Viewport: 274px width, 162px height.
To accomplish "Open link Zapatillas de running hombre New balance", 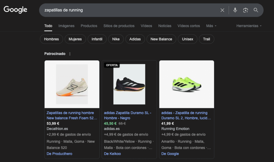I will 72,115.
